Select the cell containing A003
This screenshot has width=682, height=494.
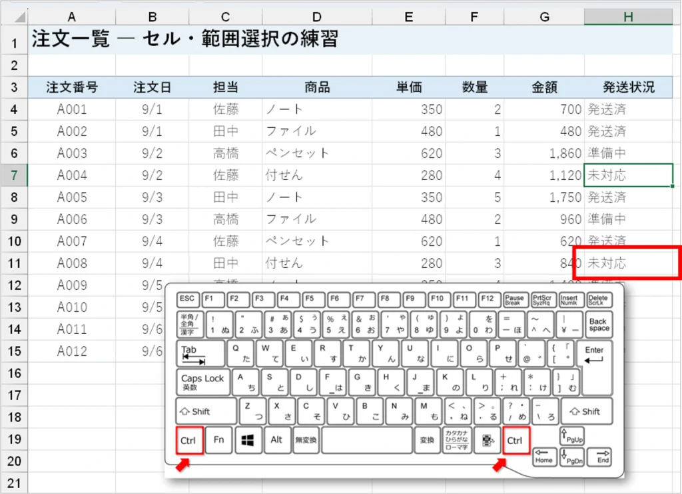pyautogui.click(x=72, y=153)
